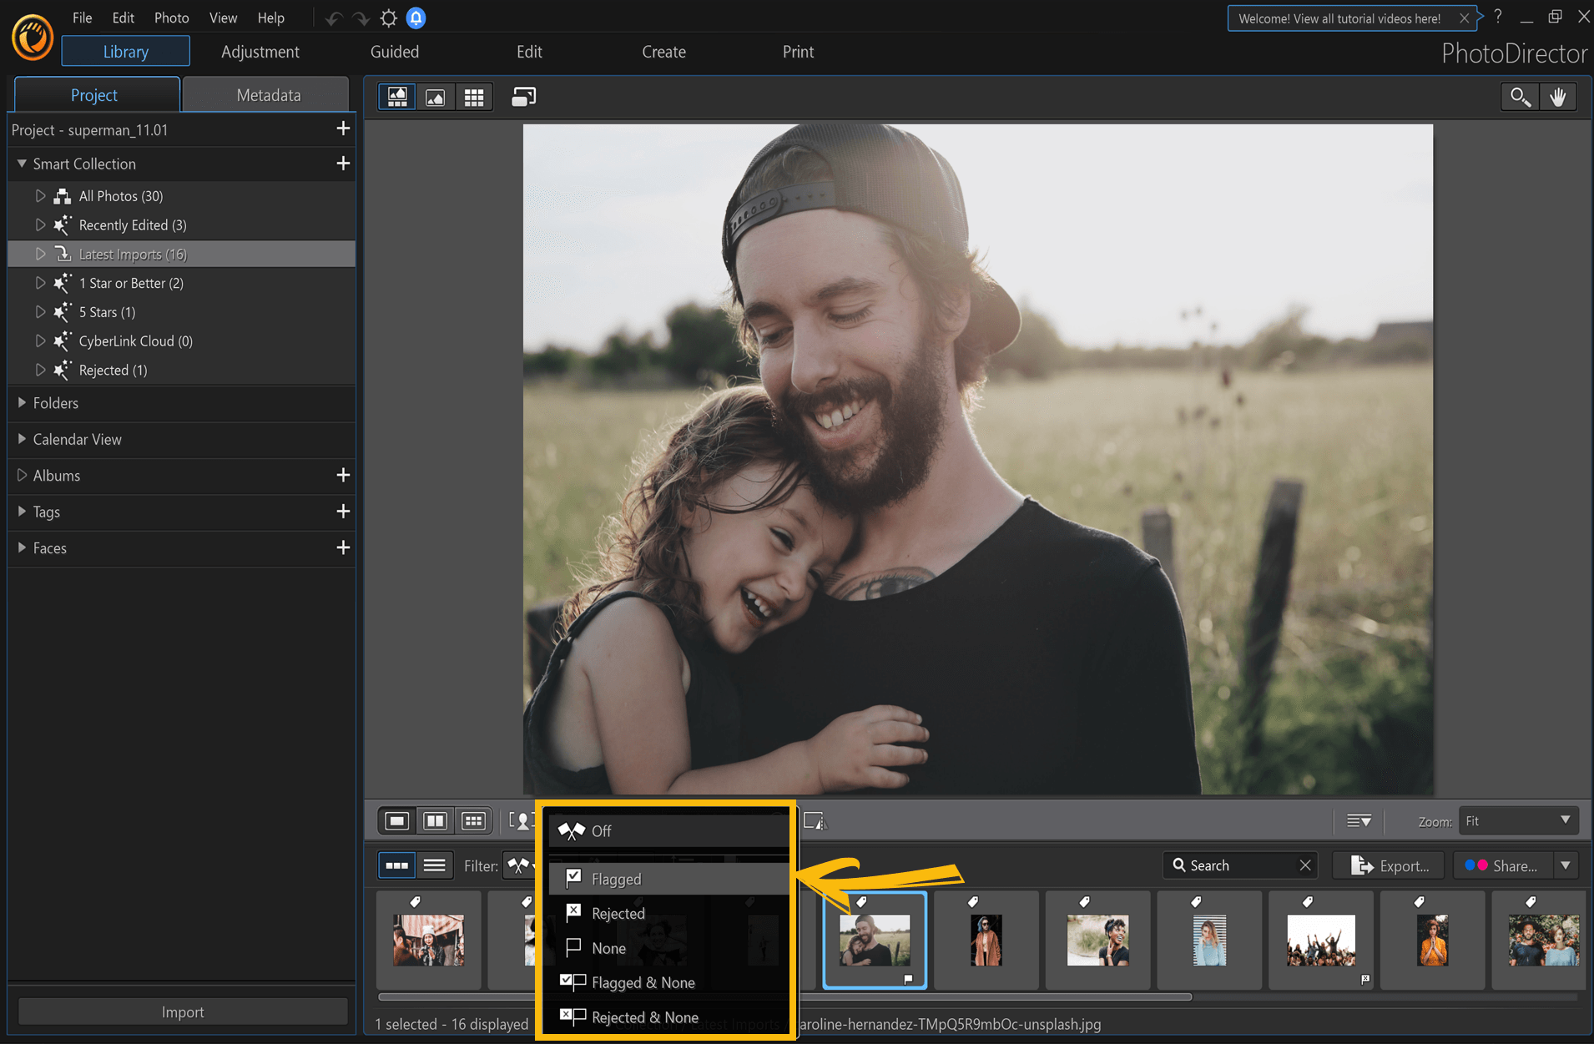
Task: Open the Zoom Fit dropdown
Action: tap(1517, 820)
